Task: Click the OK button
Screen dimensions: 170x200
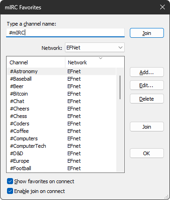Action: tap(147, 153)
